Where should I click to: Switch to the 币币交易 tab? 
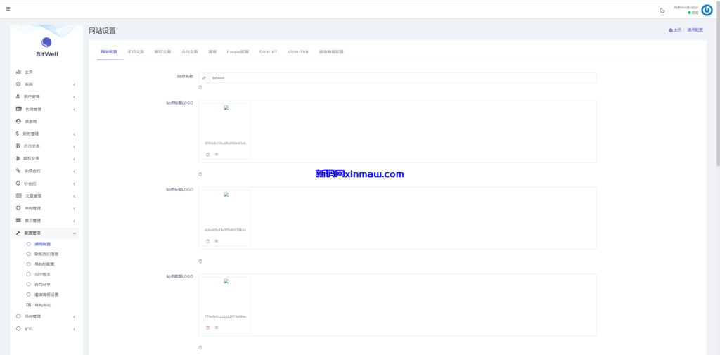[x=136, y=52]
